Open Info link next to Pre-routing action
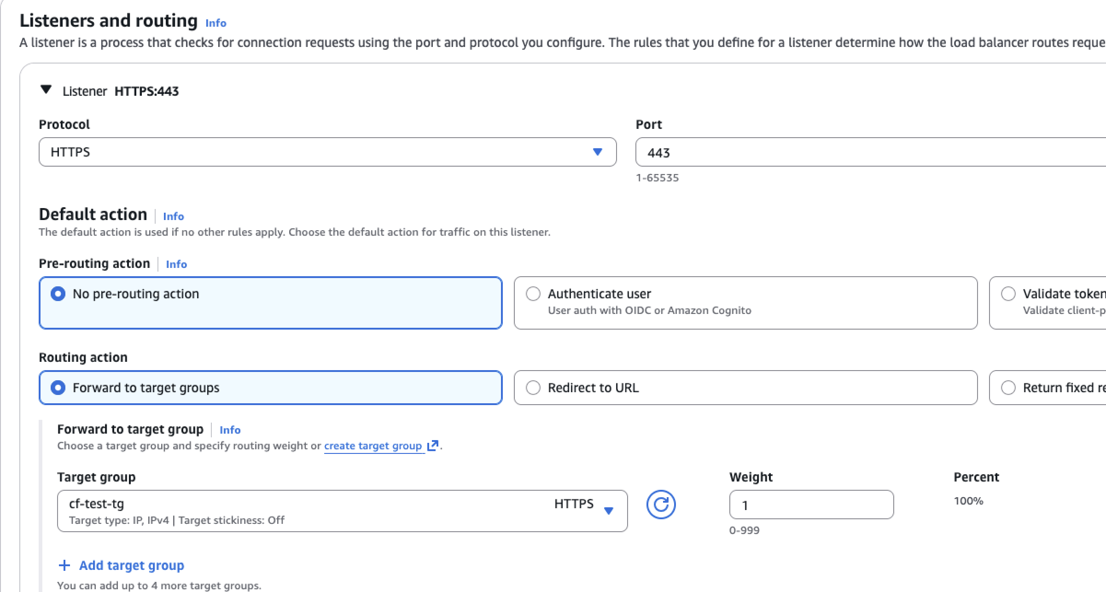 [x=176, y=264]
